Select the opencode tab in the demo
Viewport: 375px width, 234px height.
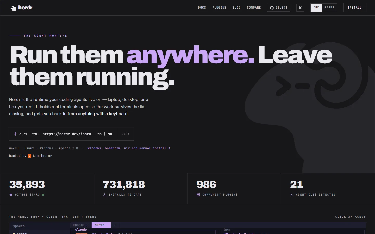(x=81, y=225)
